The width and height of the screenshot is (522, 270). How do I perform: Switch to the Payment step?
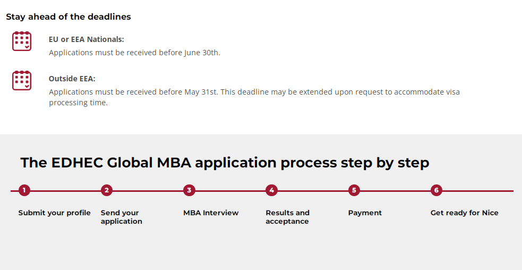[365, 213]
